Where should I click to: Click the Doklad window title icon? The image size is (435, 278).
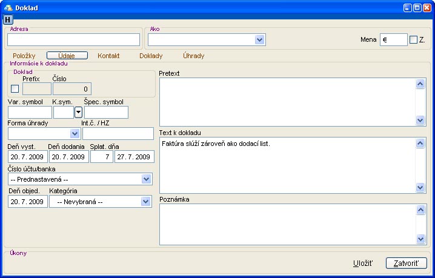pyautogui.click(x=8, y=7)
